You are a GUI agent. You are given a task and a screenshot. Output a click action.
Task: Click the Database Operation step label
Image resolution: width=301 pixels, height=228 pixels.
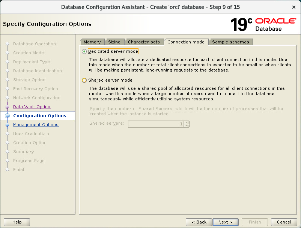[x=35, y=44]
